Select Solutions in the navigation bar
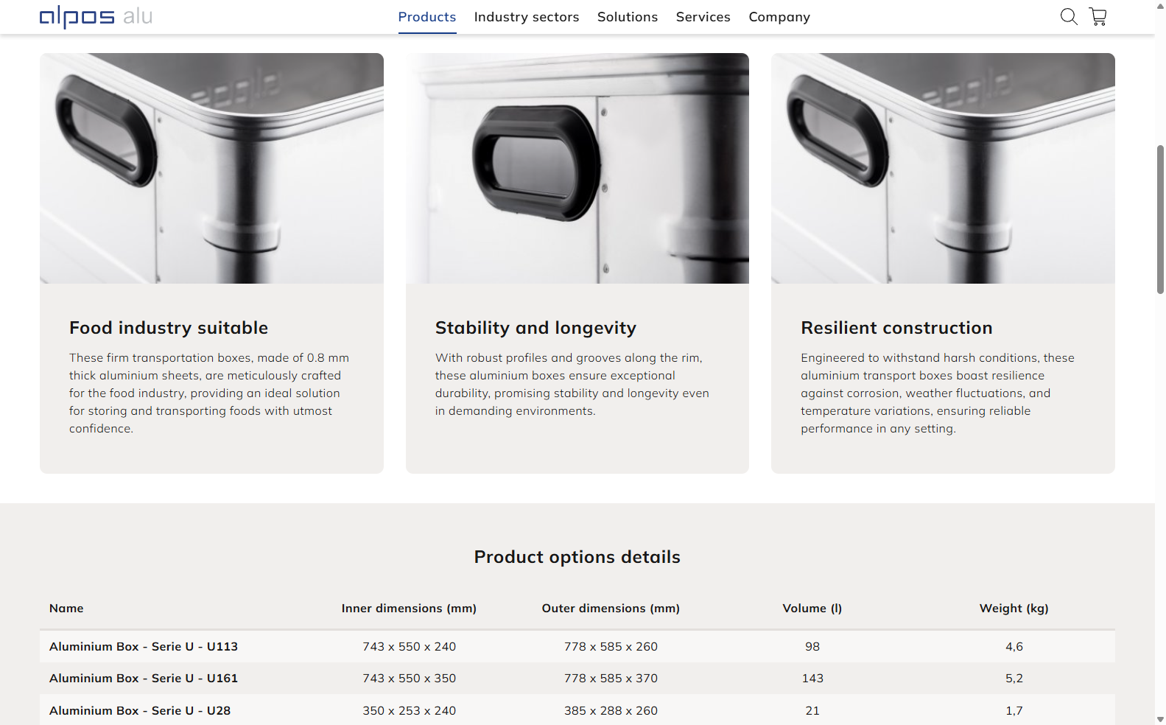Viewport: 1166px width, 725px height. click(x=628, y=17)
